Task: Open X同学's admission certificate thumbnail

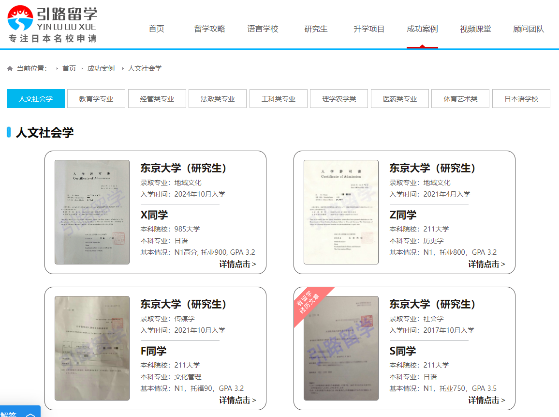Action: (92, 212)
